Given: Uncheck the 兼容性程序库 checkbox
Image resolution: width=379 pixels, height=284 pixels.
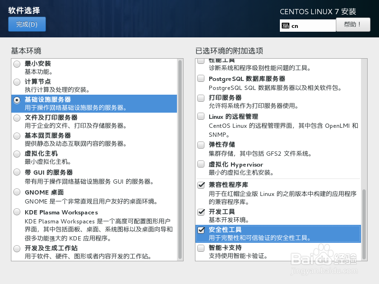Looking at the screenshot, I should pos(201,185).
